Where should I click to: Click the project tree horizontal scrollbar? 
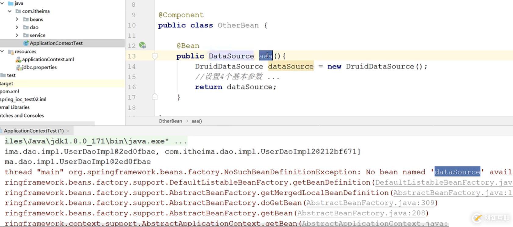point(47,123)
